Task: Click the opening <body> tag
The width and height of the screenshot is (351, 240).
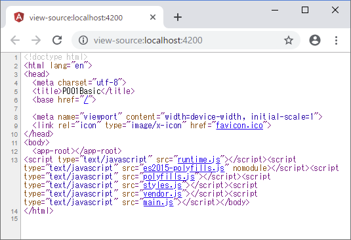Action: pyautogui.click(x=37, y=143)
